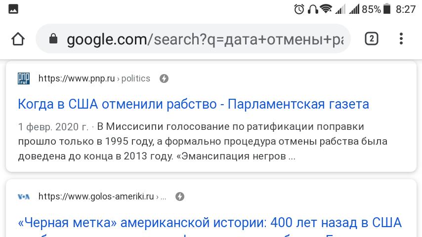Open 'Когда в США отменили рабство' result
This screenshot has height=237, width=422.
(193, 104)
